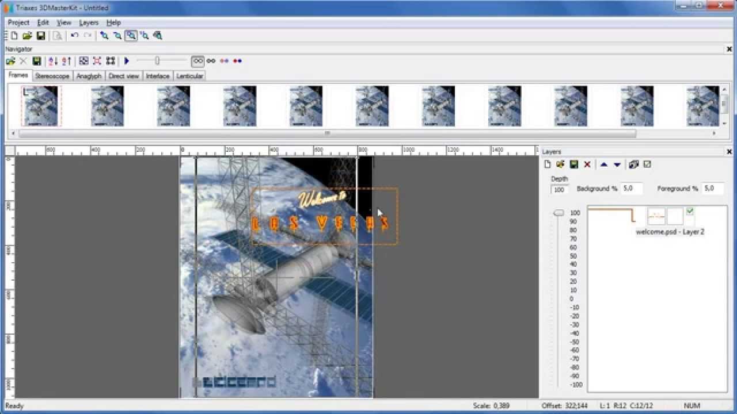Close the Navigator panel
Image resolution: width=737 pixels, height=414 pixels.
(x=729, y=49)
